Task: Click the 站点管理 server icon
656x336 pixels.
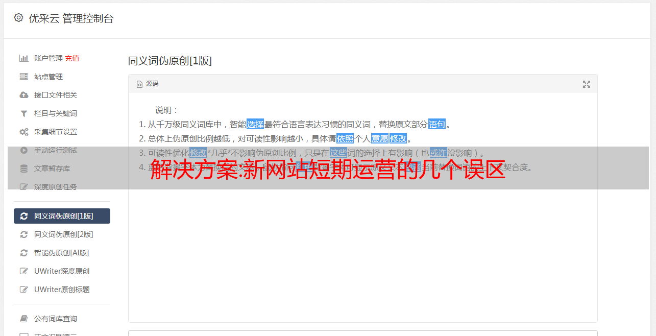Action: pos(23,77)
